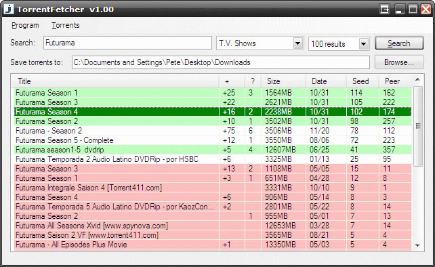Select highlighted Futurama Season 4 2238MB row
This screenshot has height=267, width=435.
coord(213,112)
